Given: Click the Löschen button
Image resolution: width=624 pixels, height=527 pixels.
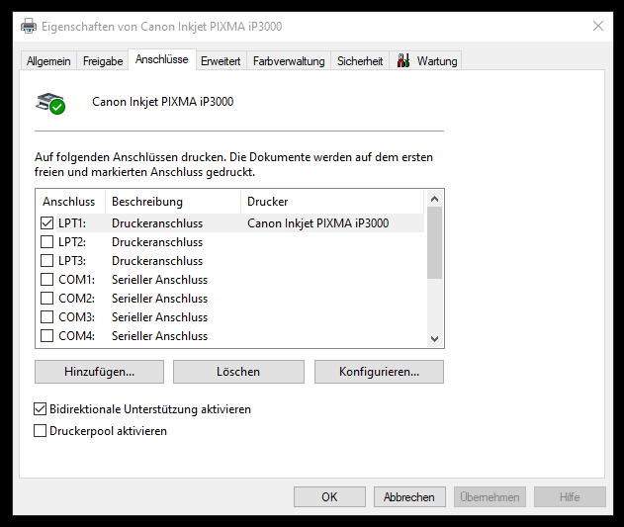Looking at the screenshot, I should coord(238,372).
